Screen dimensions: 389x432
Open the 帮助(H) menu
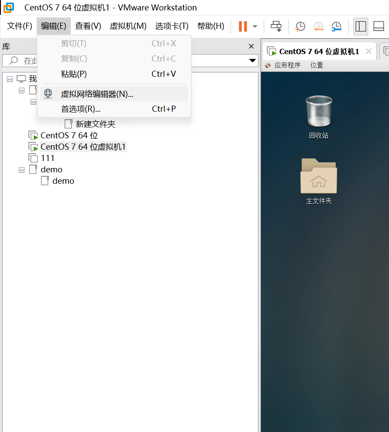click(210, 26)
